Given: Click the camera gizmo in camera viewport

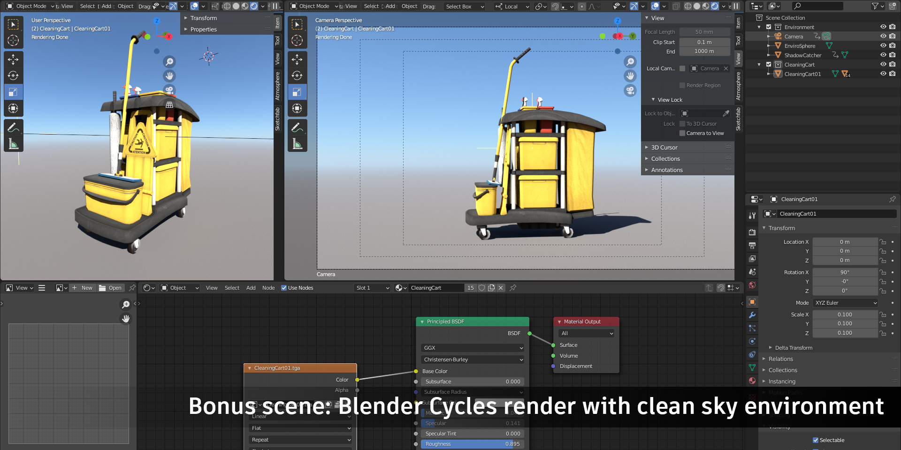Looking at the screenshot, I should (x=630, y=90).
